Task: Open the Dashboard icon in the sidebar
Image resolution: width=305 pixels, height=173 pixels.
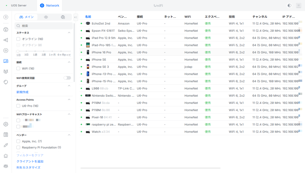Action: 6,17
